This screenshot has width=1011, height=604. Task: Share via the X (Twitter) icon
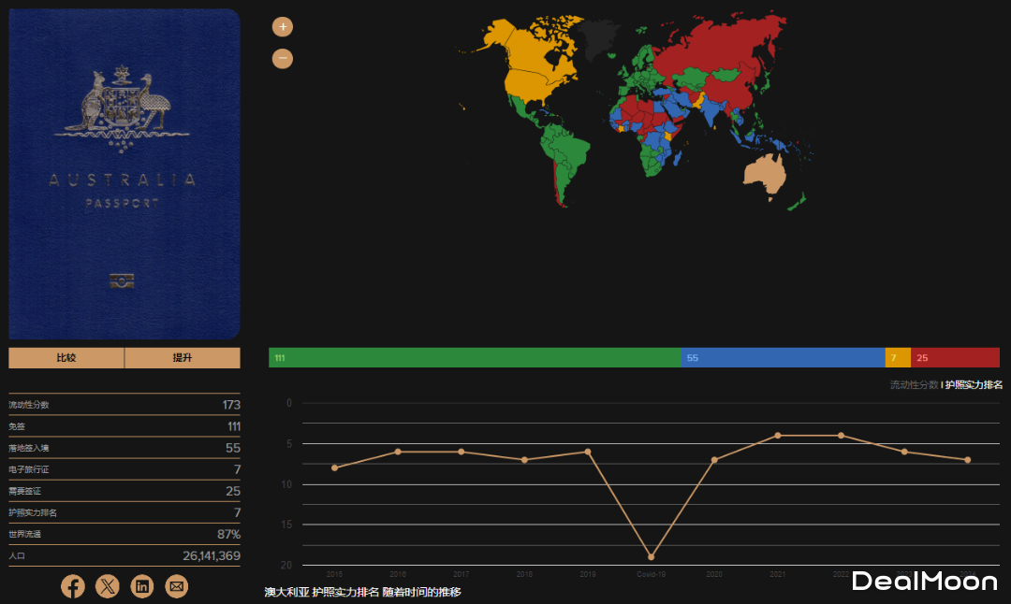(108, 586)
